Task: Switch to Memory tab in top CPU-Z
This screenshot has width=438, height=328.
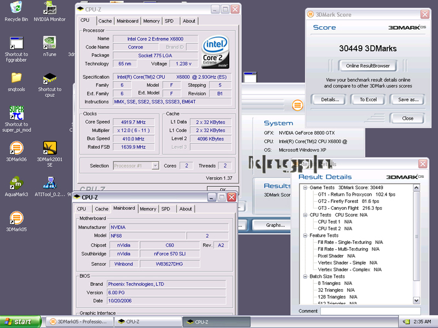Action: 151,21
